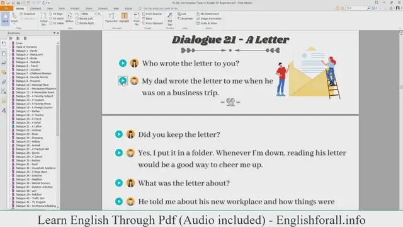The width and height of the screenshot is (403, 227).
Task: Activate the SnapShot tool
Action: coord(28,14)
